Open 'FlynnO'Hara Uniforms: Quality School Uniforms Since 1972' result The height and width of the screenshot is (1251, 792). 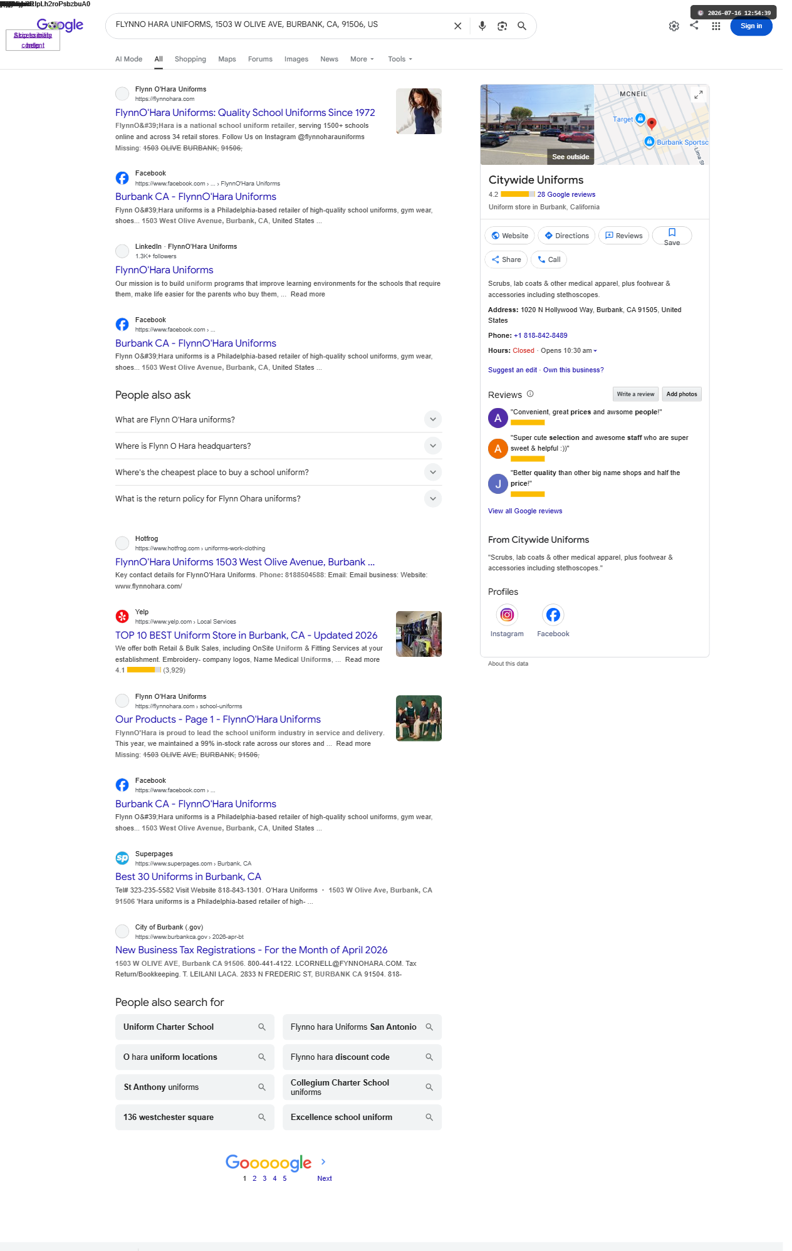click(245, 113)
